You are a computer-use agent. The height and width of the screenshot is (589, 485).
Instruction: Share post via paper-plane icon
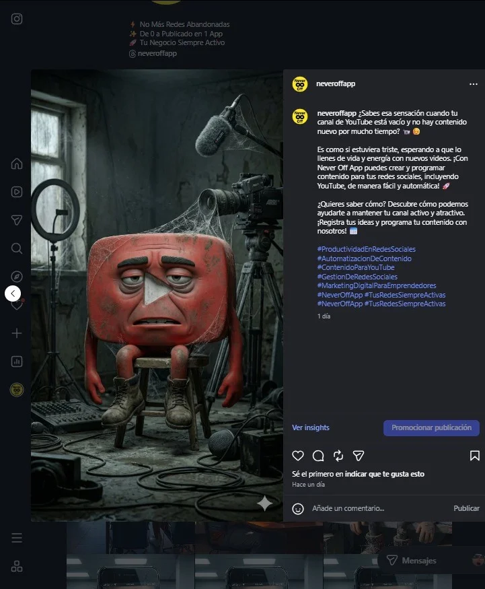359,456
